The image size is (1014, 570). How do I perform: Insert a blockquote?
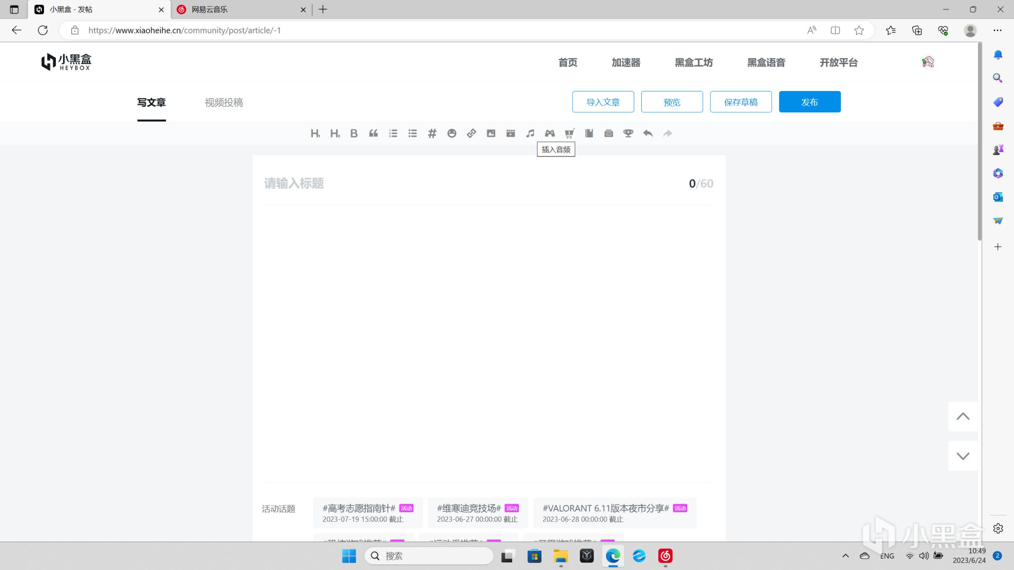coord(373,133)
